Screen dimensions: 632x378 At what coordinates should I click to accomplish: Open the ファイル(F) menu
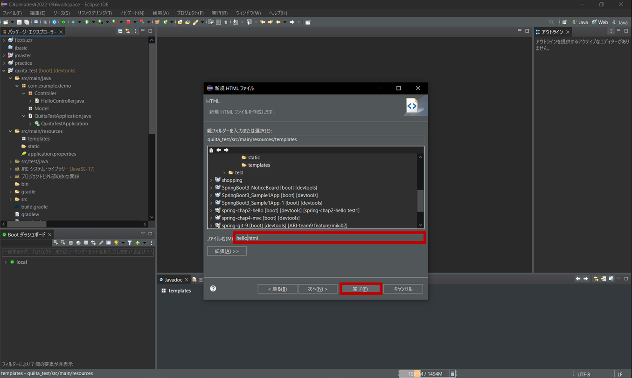pos(12,13)
